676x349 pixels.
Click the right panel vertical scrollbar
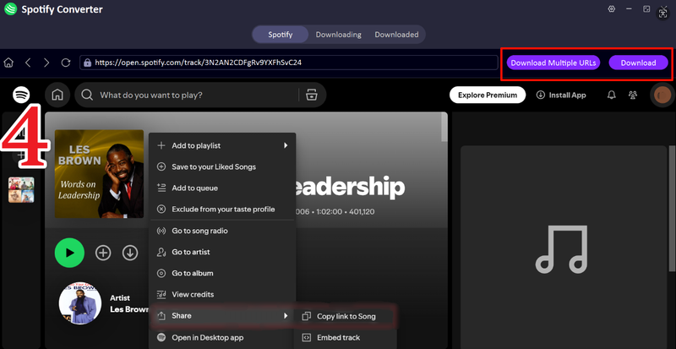[x=672, y=209]
